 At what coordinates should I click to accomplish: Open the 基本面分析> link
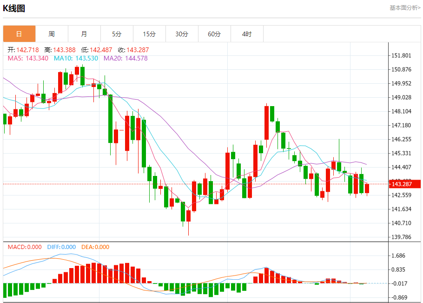click(405, 8)
